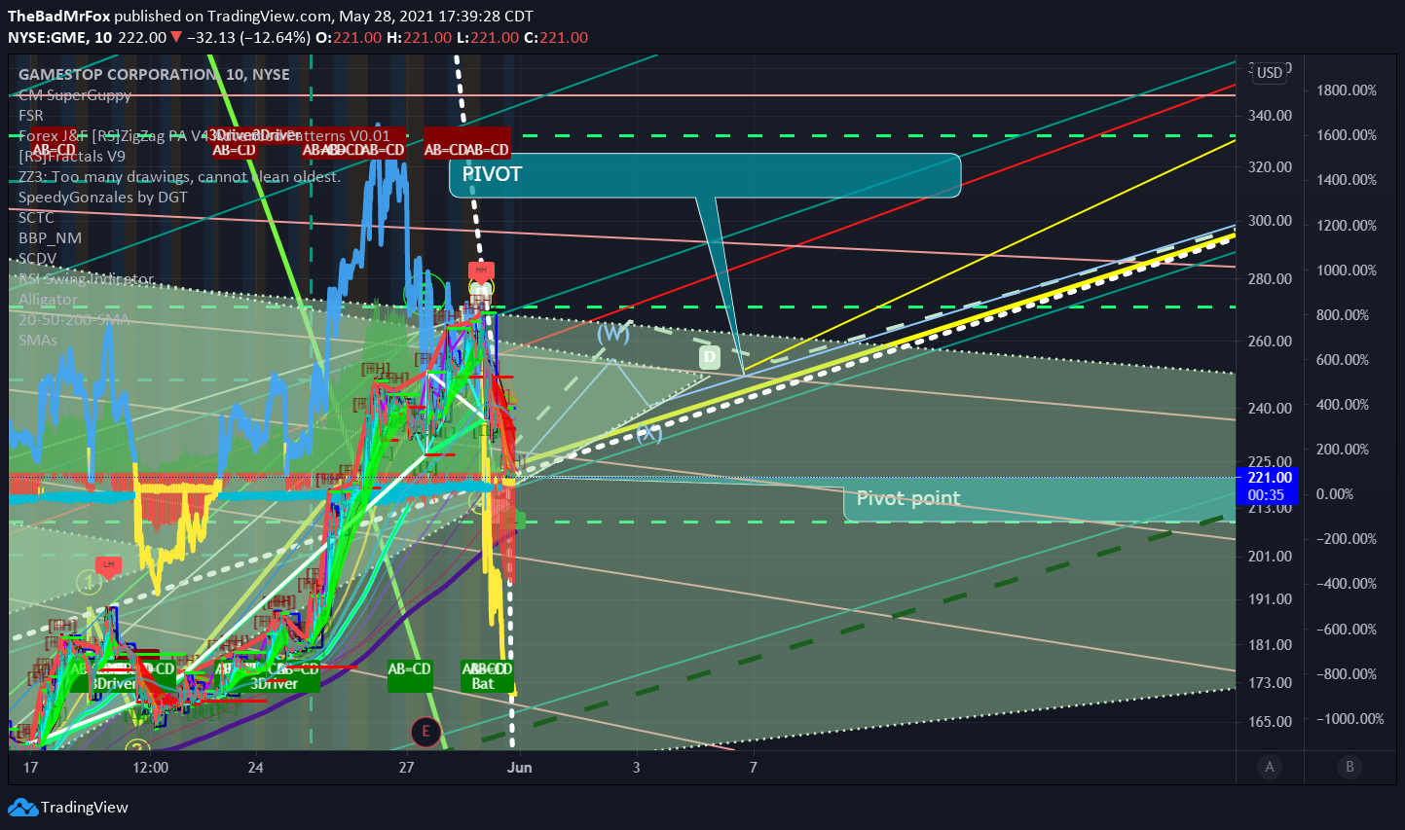Click the (X) wave label
The width and height of the screenshot is (1405, 830).
coord(649,434)
